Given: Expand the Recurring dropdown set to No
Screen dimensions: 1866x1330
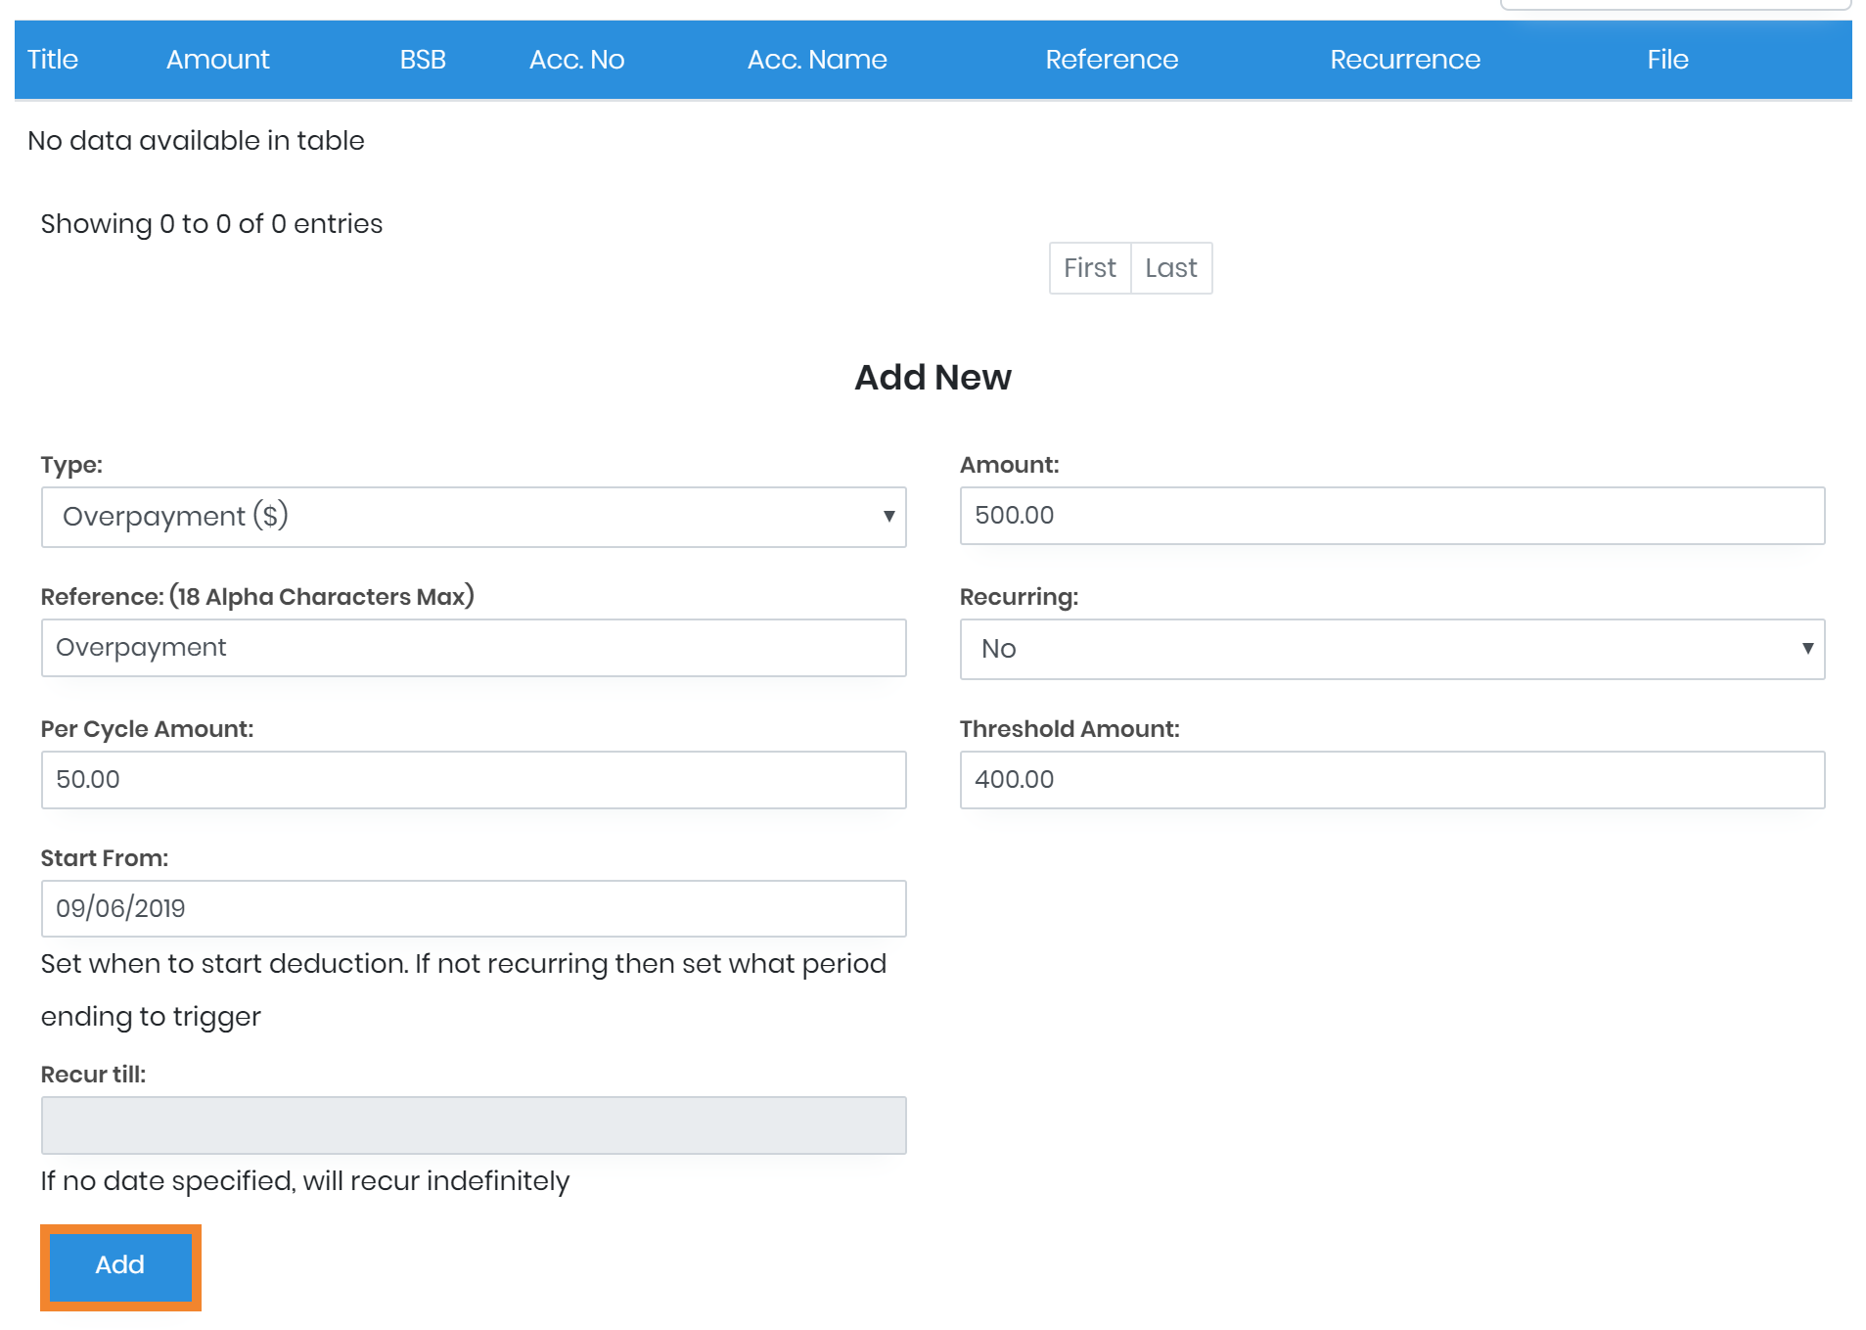Looking at the screenshot, I should coord(1391,649).
